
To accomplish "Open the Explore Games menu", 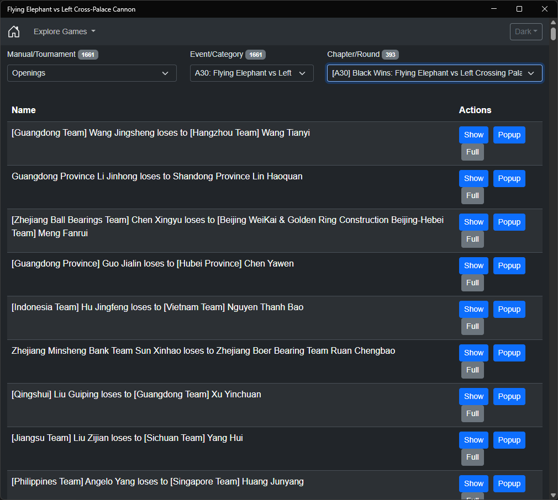I will pos(65,31).
